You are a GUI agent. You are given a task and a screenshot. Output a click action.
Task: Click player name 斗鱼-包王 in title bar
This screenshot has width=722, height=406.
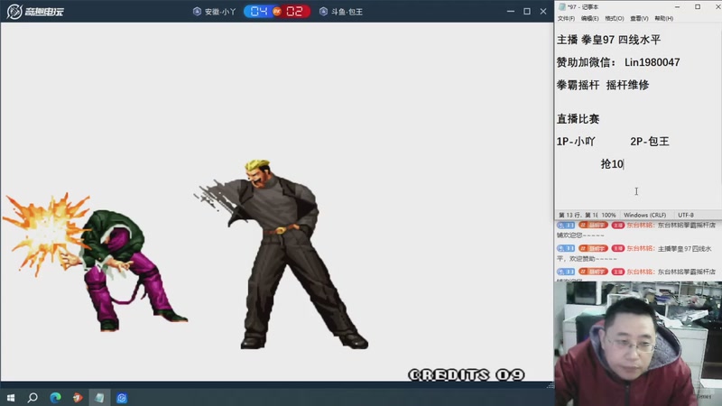[347, 12]
